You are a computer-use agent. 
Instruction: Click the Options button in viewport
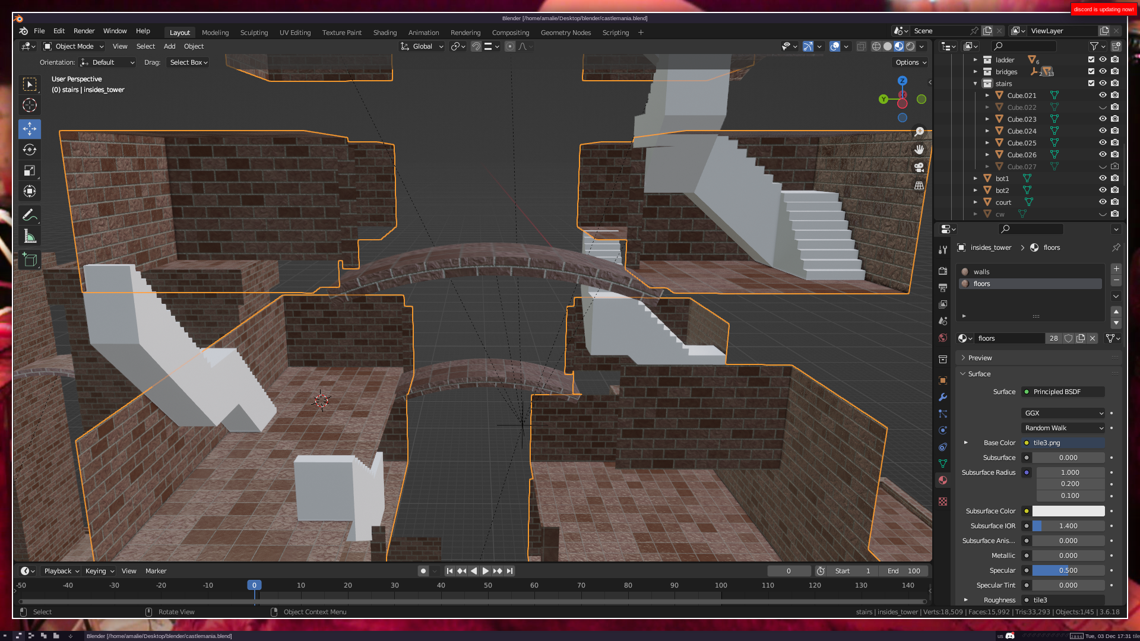[x=910, y=62]
